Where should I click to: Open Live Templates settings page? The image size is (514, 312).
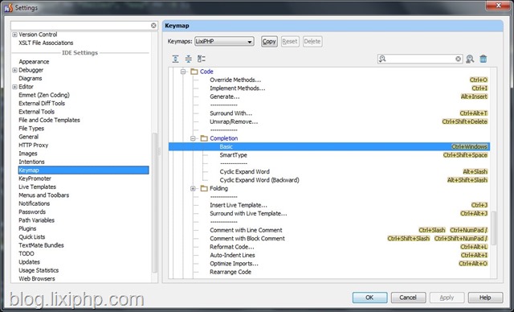38,187
